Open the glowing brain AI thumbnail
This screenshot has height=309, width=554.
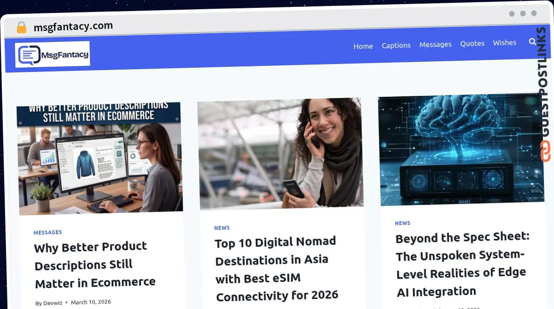pos(461,149)
